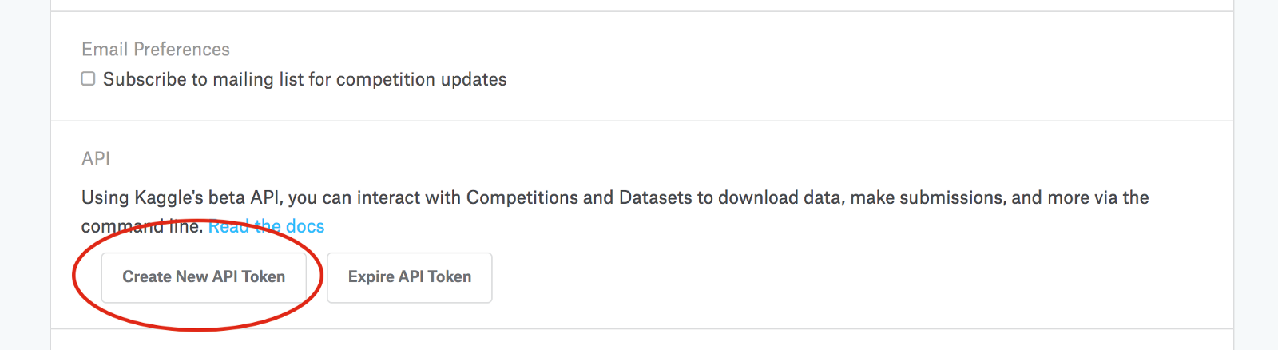This screenshot has width=1278, height=350.
Task: Click the Expire API Token button
Action: [x=409, y=277]
